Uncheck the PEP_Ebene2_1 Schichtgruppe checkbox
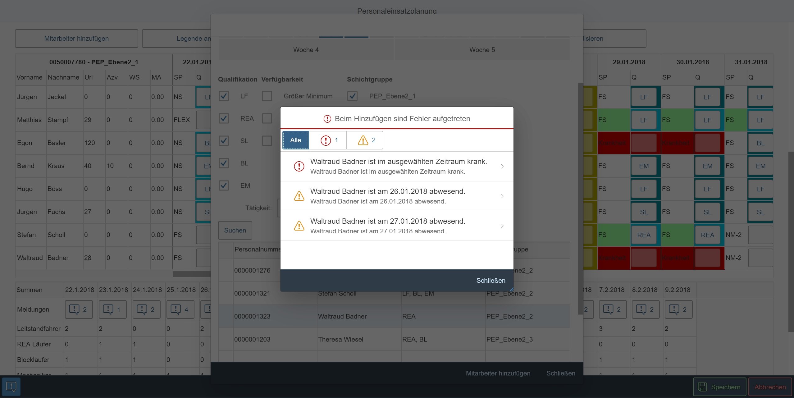794x398 pixels. click(352, 96)
